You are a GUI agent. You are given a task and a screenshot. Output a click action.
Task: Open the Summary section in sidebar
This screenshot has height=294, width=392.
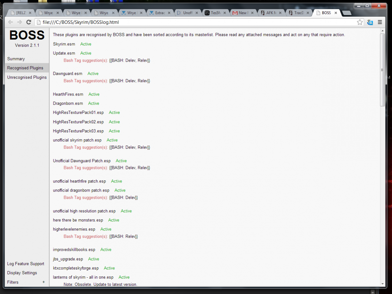coord(16,59)
